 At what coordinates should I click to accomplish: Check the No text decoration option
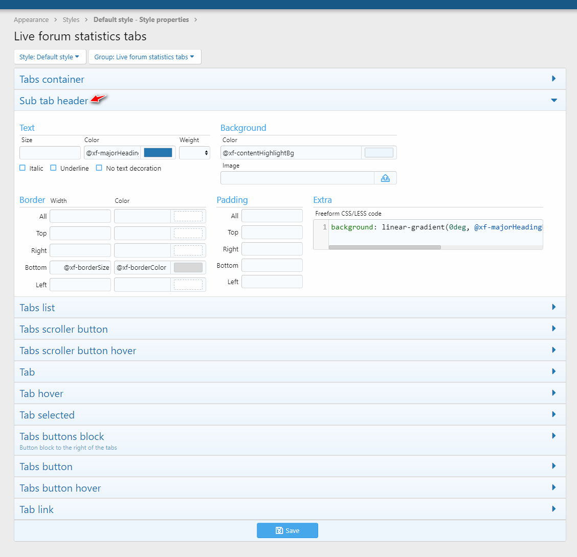(99, 168)
